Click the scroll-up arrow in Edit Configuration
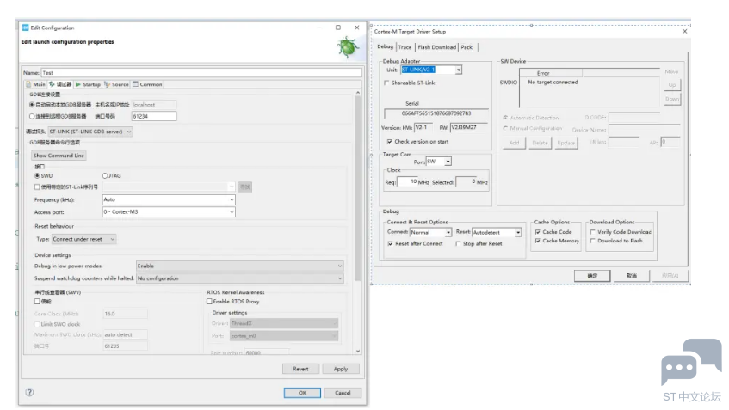Viewport: 729px width, 410px height. click(358, 93)
